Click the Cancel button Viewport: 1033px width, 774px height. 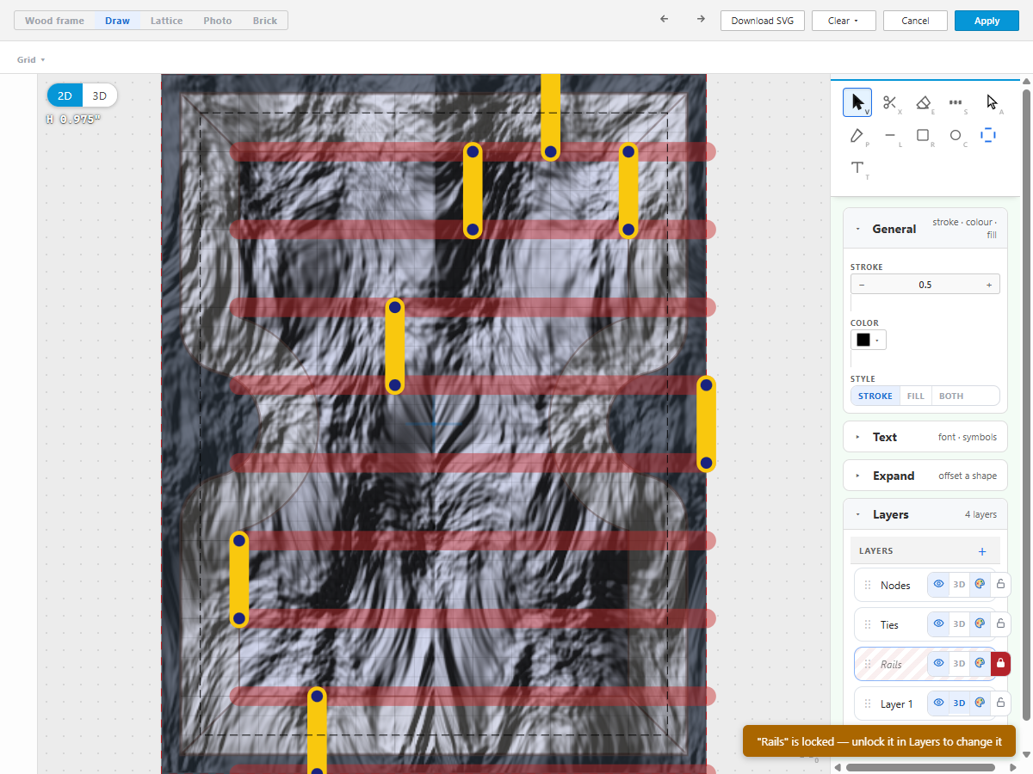click(x=915, y=21)
